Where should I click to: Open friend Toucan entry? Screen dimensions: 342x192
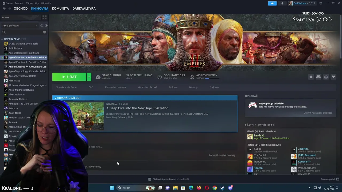click(x=258, y=168)
